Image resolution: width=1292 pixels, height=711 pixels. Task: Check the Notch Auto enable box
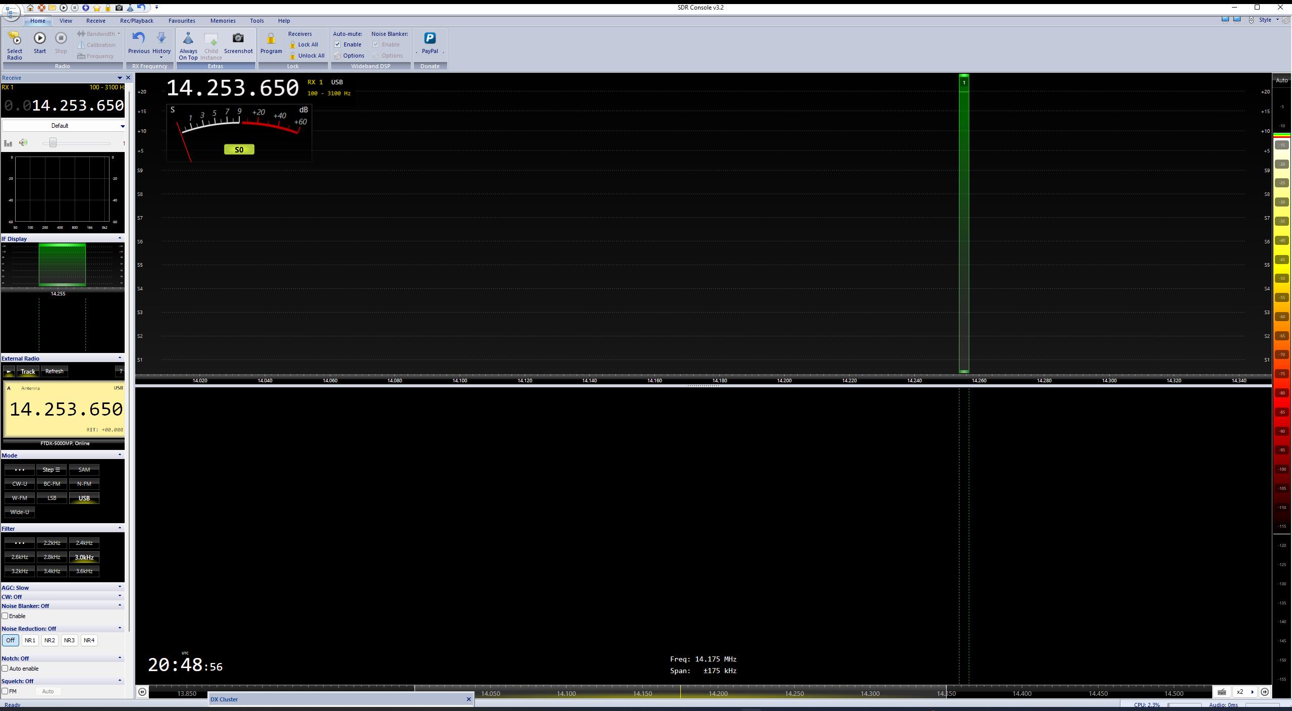pyautogui.click(x=5, y=669)
